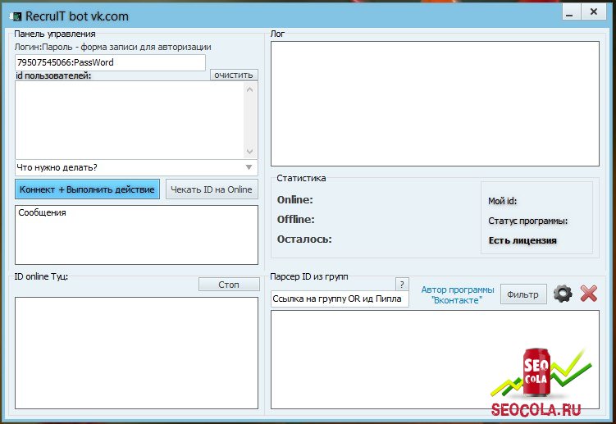Image resolution: width=616 pixels, height=424 pixels.
Task: Click the Мой id: label
Action: (503, 201)
